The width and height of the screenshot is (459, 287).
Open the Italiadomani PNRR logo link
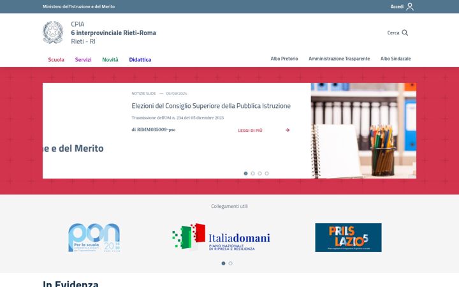[221, 237]
